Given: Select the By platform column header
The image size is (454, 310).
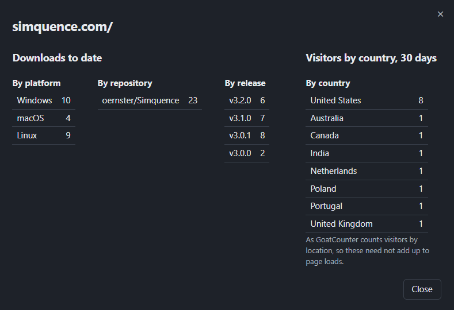Looking at the screenshot, I should pos(36,83).
